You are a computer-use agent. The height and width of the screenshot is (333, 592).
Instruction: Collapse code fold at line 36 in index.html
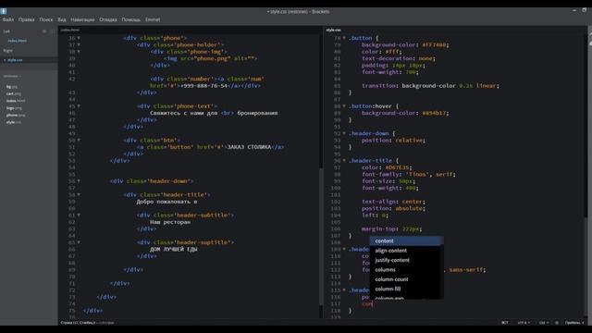79,38
